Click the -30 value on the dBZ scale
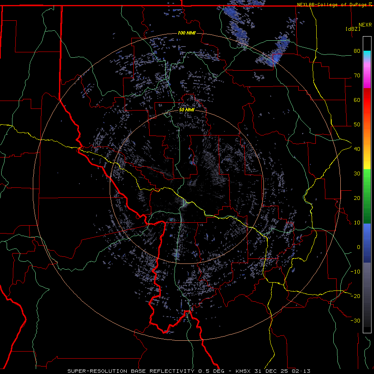The width and height of the screenshot is (374, 374). point(355,320)
